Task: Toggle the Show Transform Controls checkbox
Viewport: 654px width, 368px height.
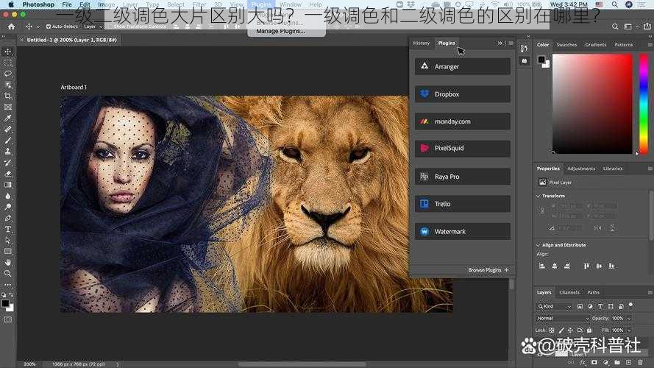Action: coord(110,26)
